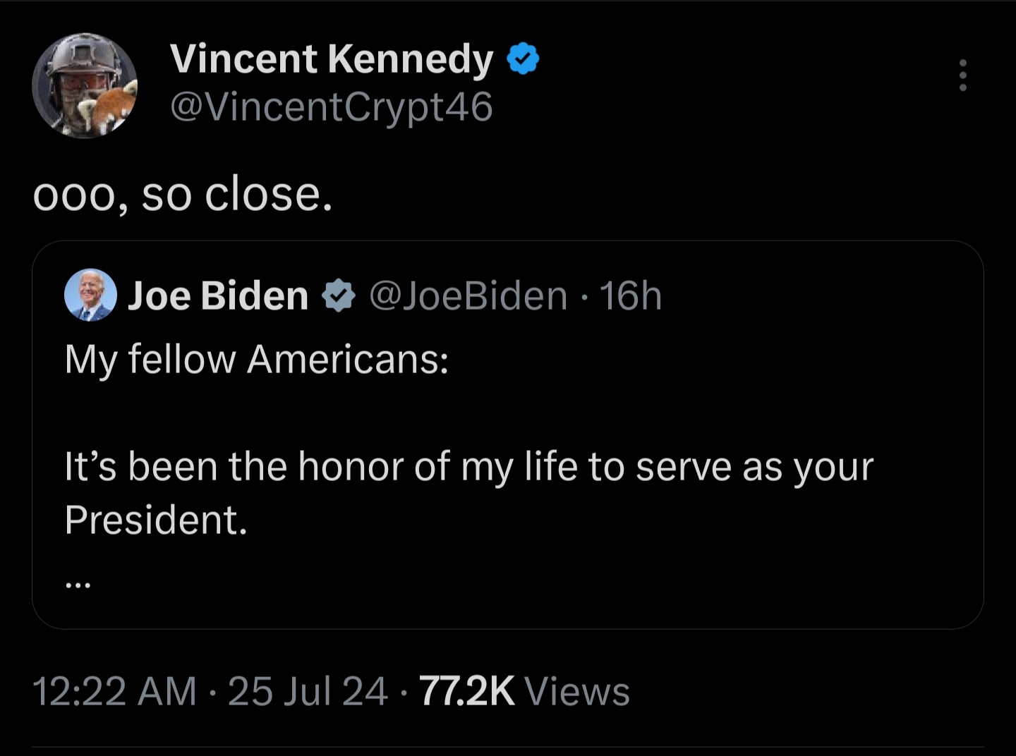Screen dimensions: 1016x756
Task: Click Vincent Kennedy's blue verified badge
Action: point(523,59)
